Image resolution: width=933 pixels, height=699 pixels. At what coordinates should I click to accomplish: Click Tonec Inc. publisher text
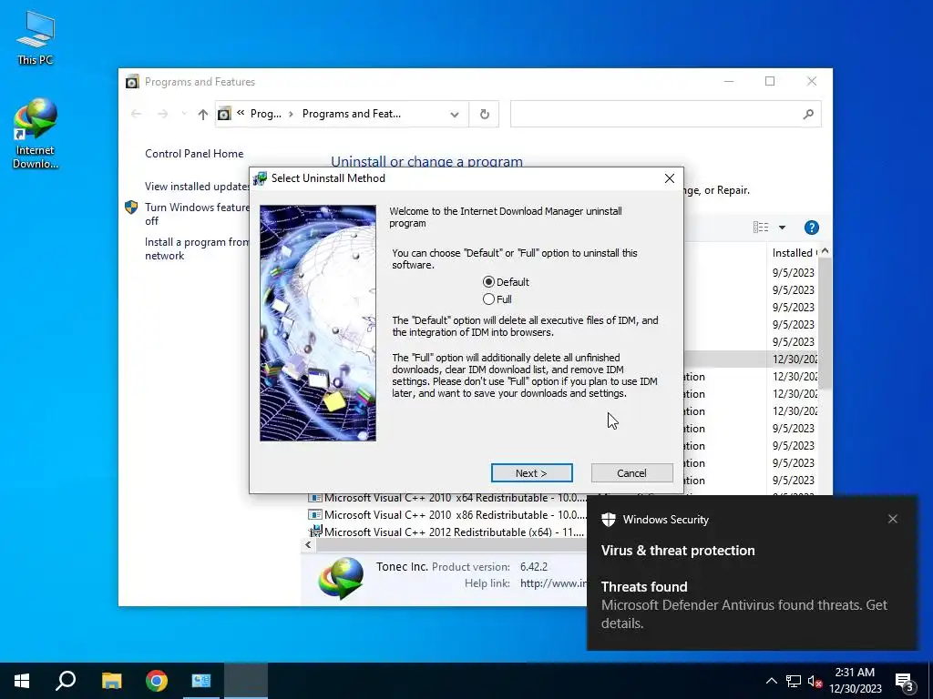(x=402, y=567)
